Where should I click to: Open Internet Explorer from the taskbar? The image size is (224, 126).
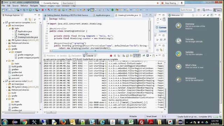tap(102, 122)
